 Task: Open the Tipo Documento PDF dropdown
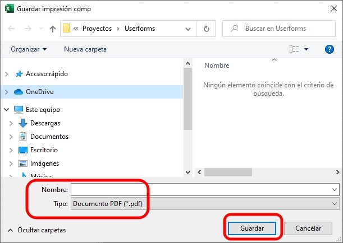205,204
